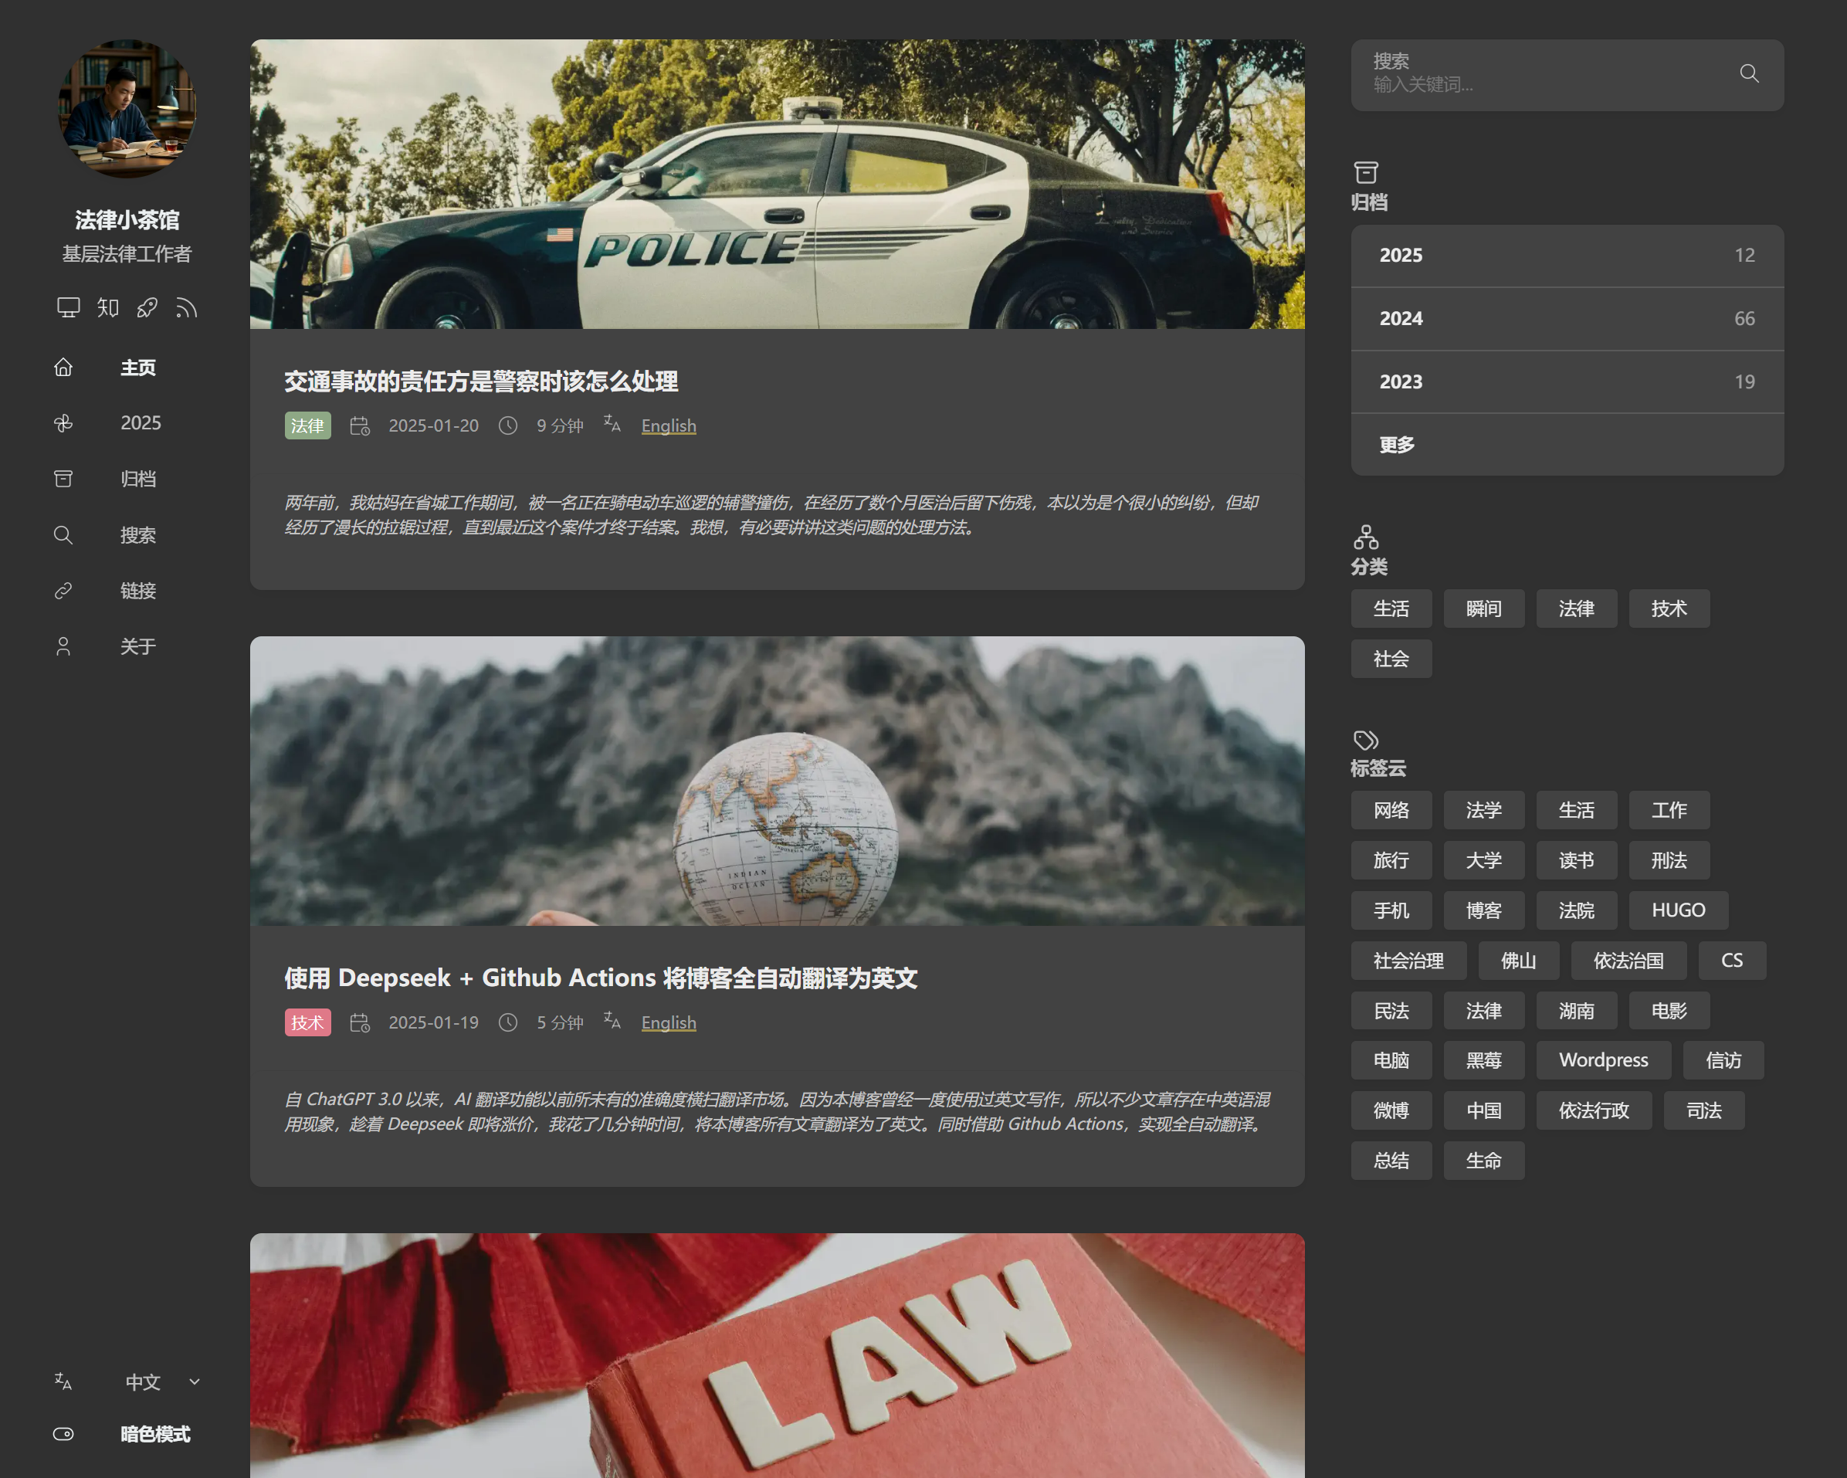Select the 生活 category chip under 分类
1847x1478 pixels.
point(1391,609)
